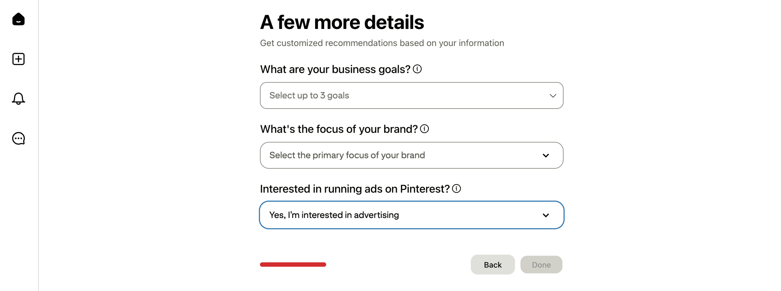This screenshot has height=291, width=781.
Task: Click the chevron on the brand focus selector
Action: pos(546,155)
